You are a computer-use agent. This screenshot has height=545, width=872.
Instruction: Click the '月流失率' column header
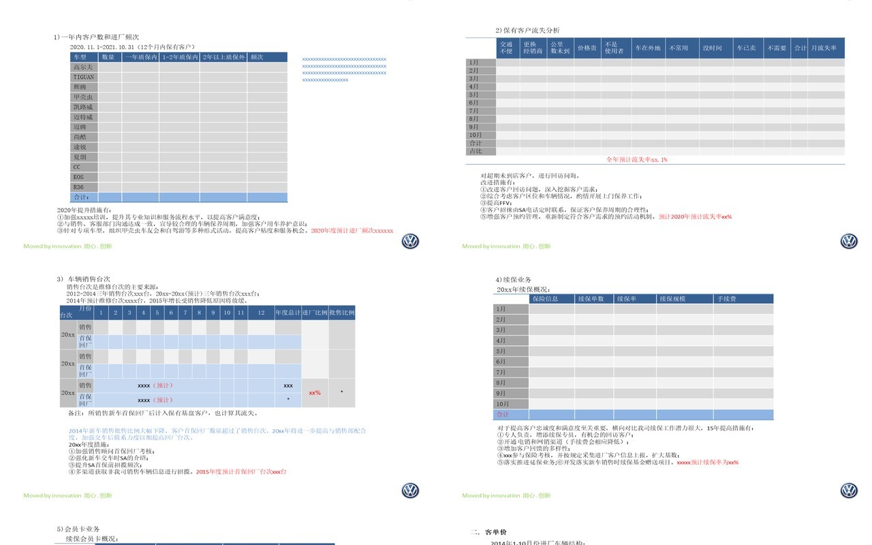click(x=827, y=48)
